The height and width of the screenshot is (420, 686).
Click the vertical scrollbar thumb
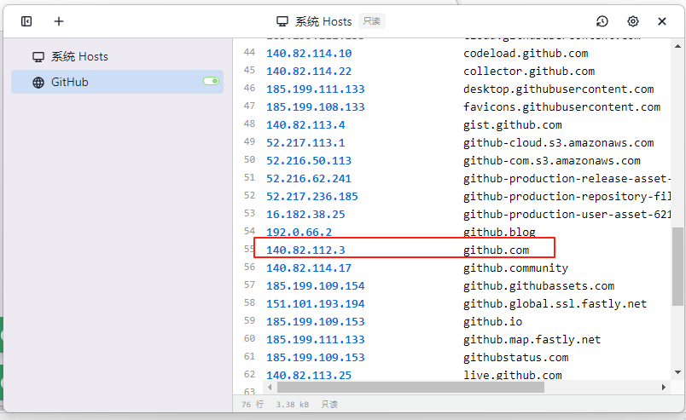point(677,267)
